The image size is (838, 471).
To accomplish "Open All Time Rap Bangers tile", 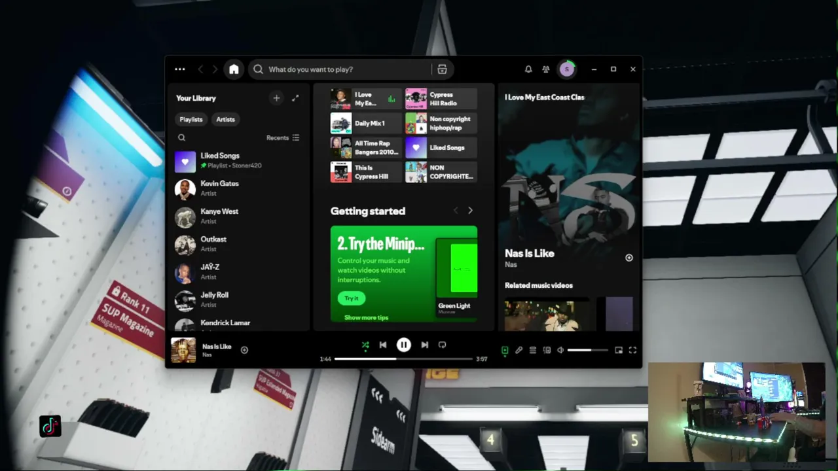I will (366, 148).
